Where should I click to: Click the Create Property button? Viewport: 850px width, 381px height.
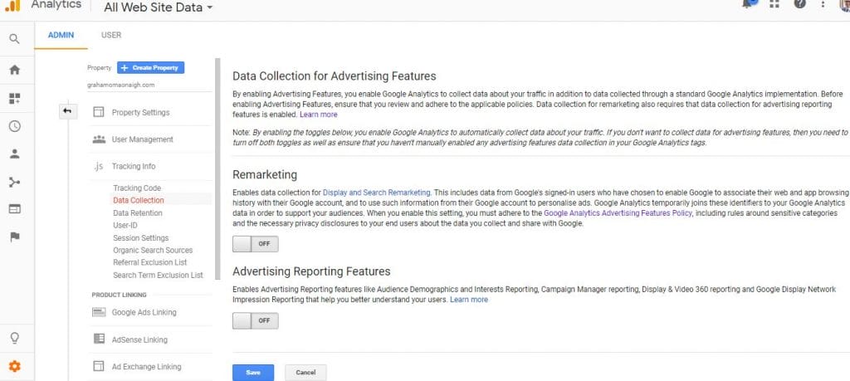click(151, 68)
